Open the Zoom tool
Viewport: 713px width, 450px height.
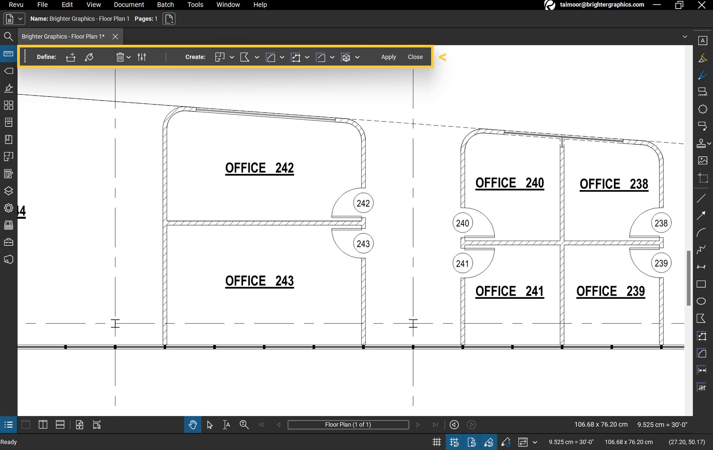pos(244,425)
